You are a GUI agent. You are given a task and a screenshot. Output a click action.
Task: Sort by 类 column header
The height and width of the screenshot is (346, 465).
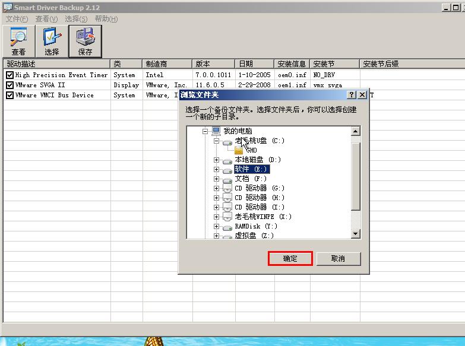click(x=126, y=64)
